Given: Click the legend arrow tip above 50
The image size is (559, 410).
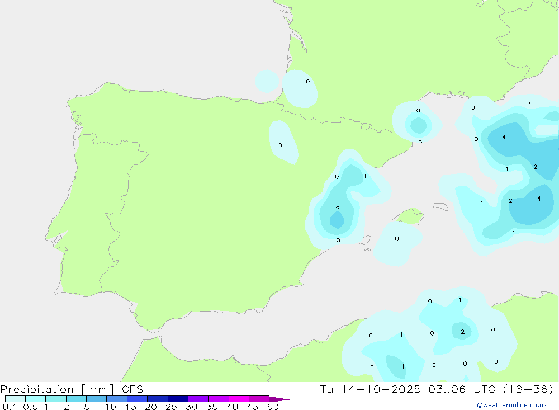Looking at the screenshot, I should click(x=279, y=399).
